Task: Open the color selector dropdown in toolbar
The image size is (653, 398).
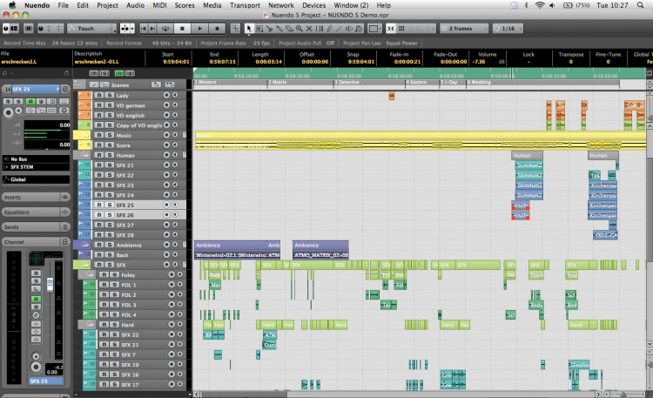Action: point(375,29)
